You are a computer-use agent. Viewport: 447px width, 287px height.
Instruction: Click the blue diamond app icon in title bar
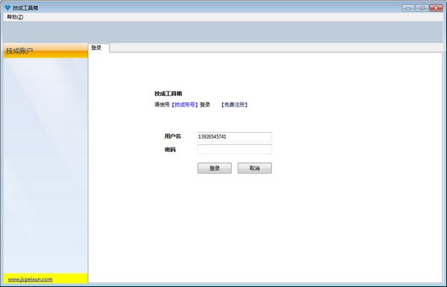pos(7,7)
